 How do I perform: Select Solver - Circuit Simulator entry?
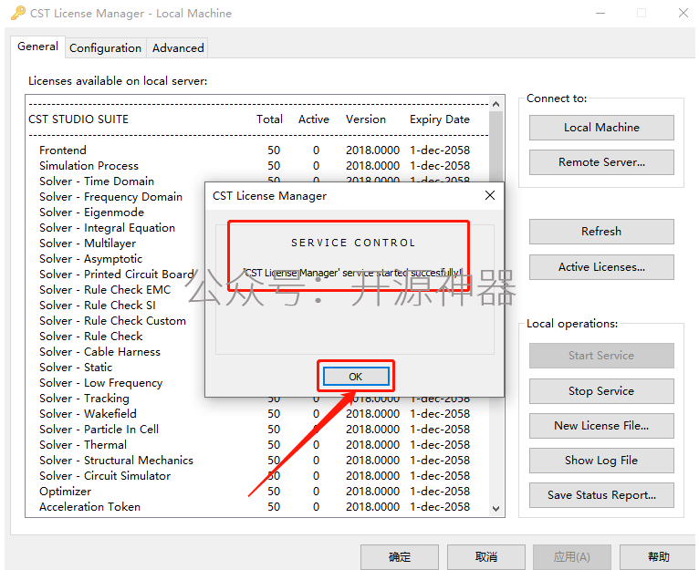(x=254, y=476)
